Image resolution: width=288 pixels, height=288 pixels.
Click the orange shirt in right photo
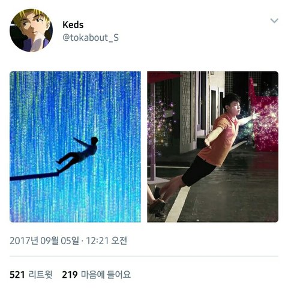point(218,140)
